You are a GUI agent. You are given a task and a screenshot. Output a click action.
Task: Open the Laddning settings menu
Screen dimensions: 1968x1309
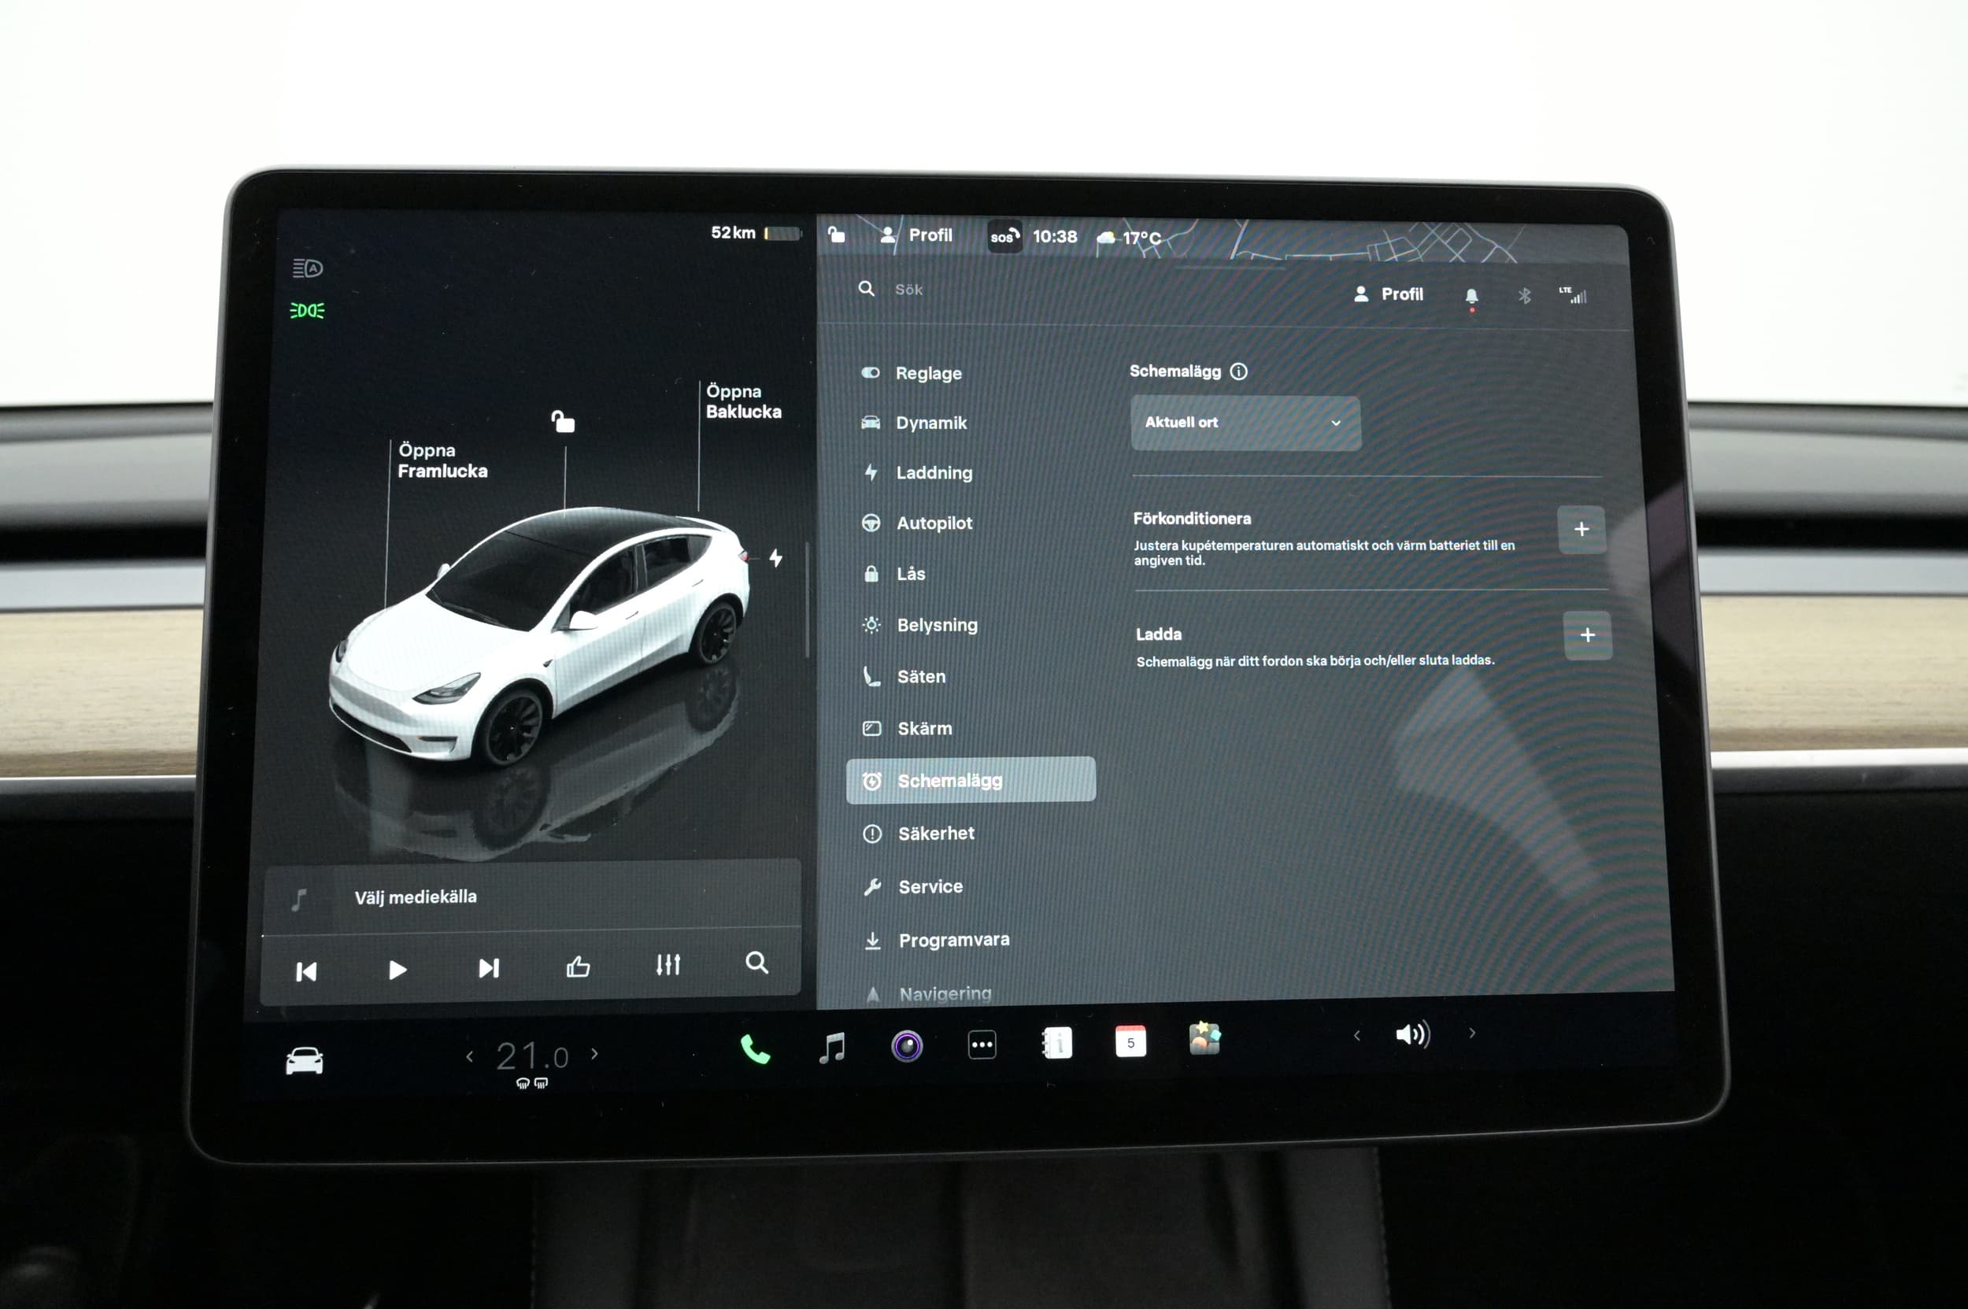tap(934, 472)
